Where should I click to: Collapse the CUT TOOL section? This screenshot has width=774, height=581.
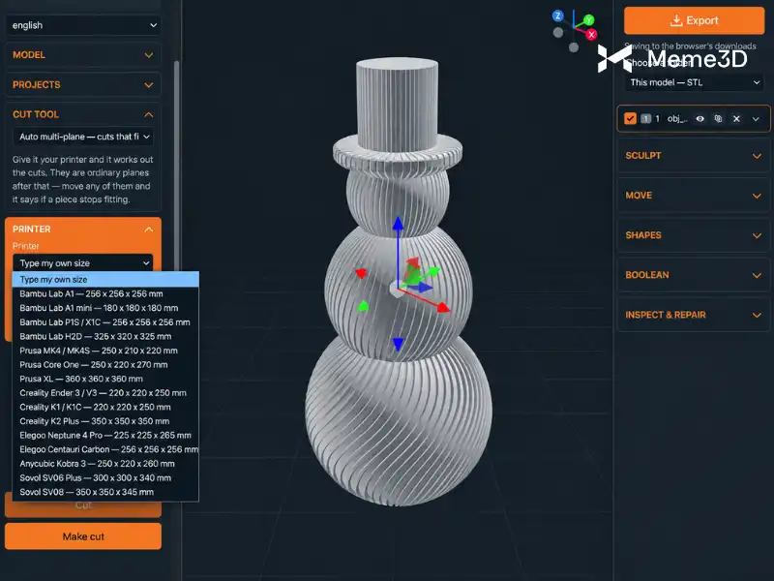[83, 114]
